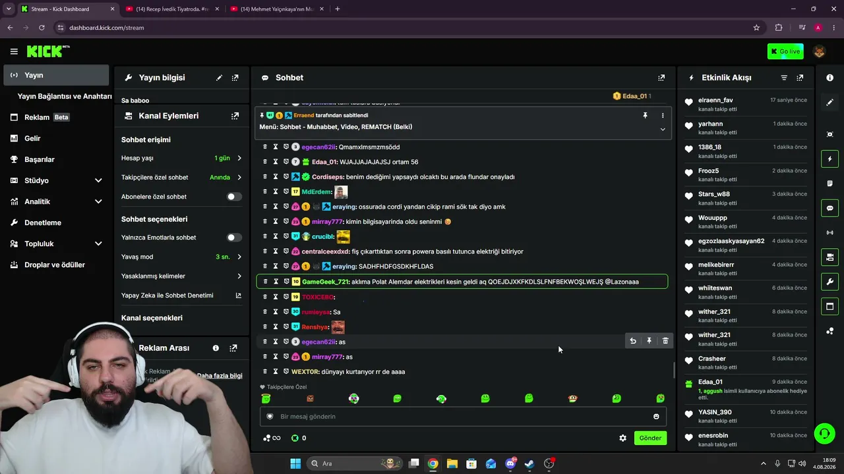Pop out the Reklam Arası panel

233,348
